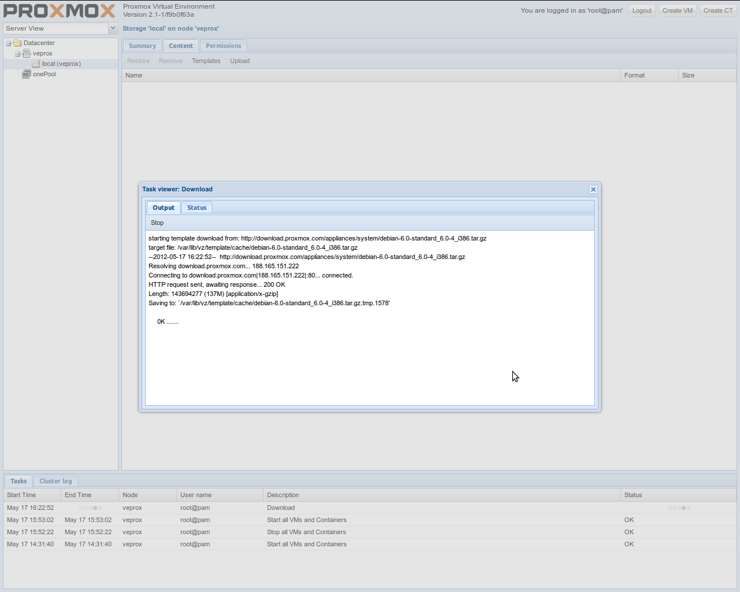This screenshot has height=592, width=740.
Task: Click the Templates toolbar icon
Action: (x=206, y=61)
